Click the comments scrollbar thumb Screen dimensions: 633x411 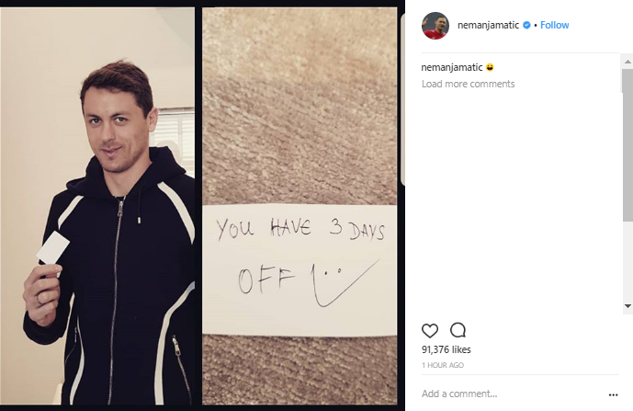627,144
